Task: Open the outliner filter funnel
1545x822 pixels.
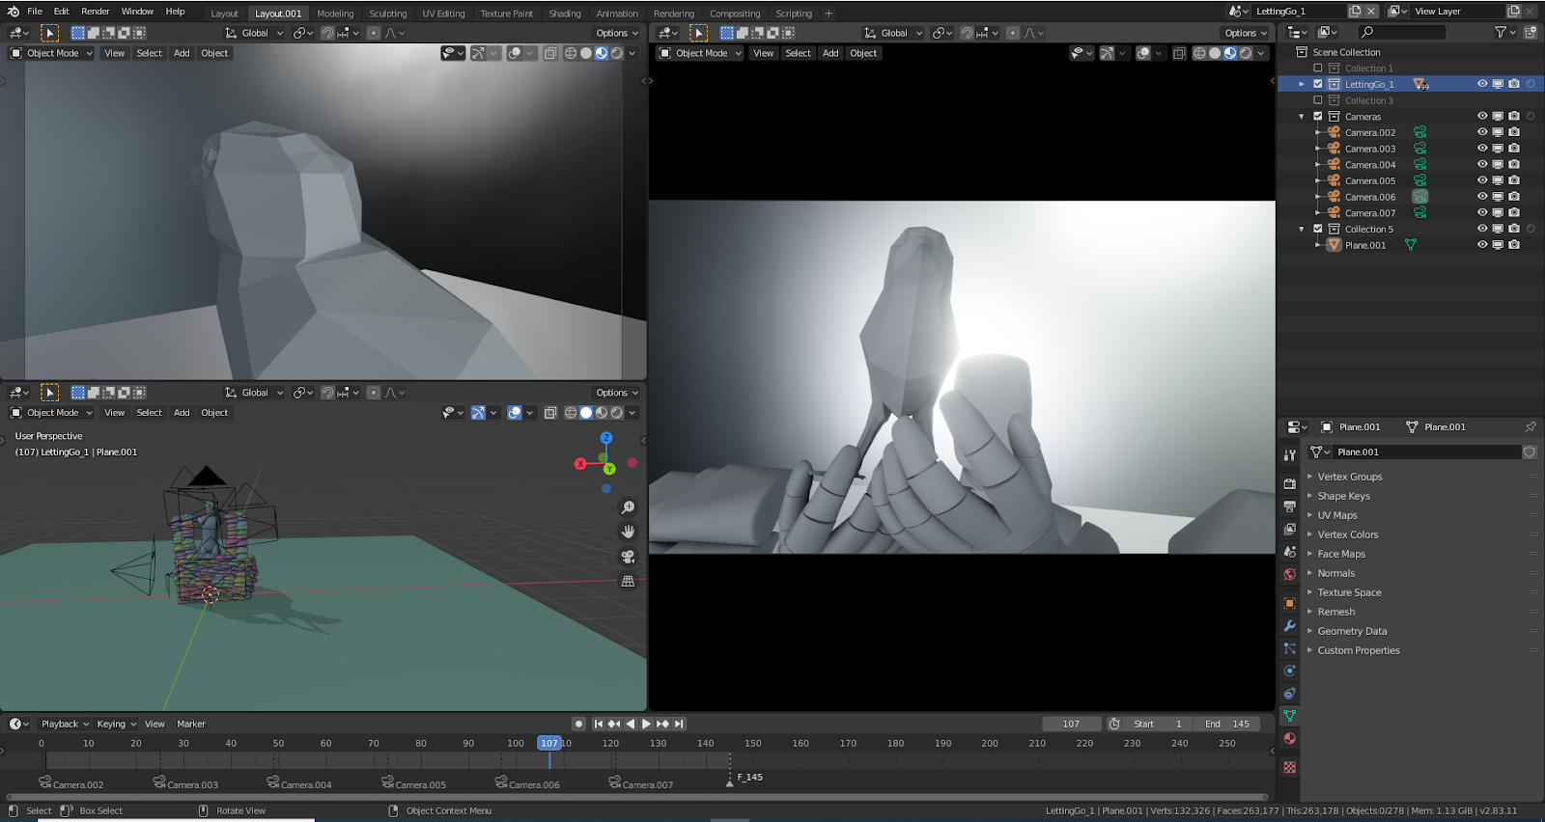Action: [x=1501, y=32]
